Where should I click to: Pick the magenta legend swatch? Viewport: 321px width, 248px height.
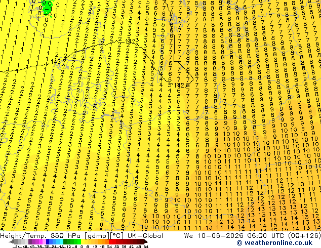tap(41, 241)
